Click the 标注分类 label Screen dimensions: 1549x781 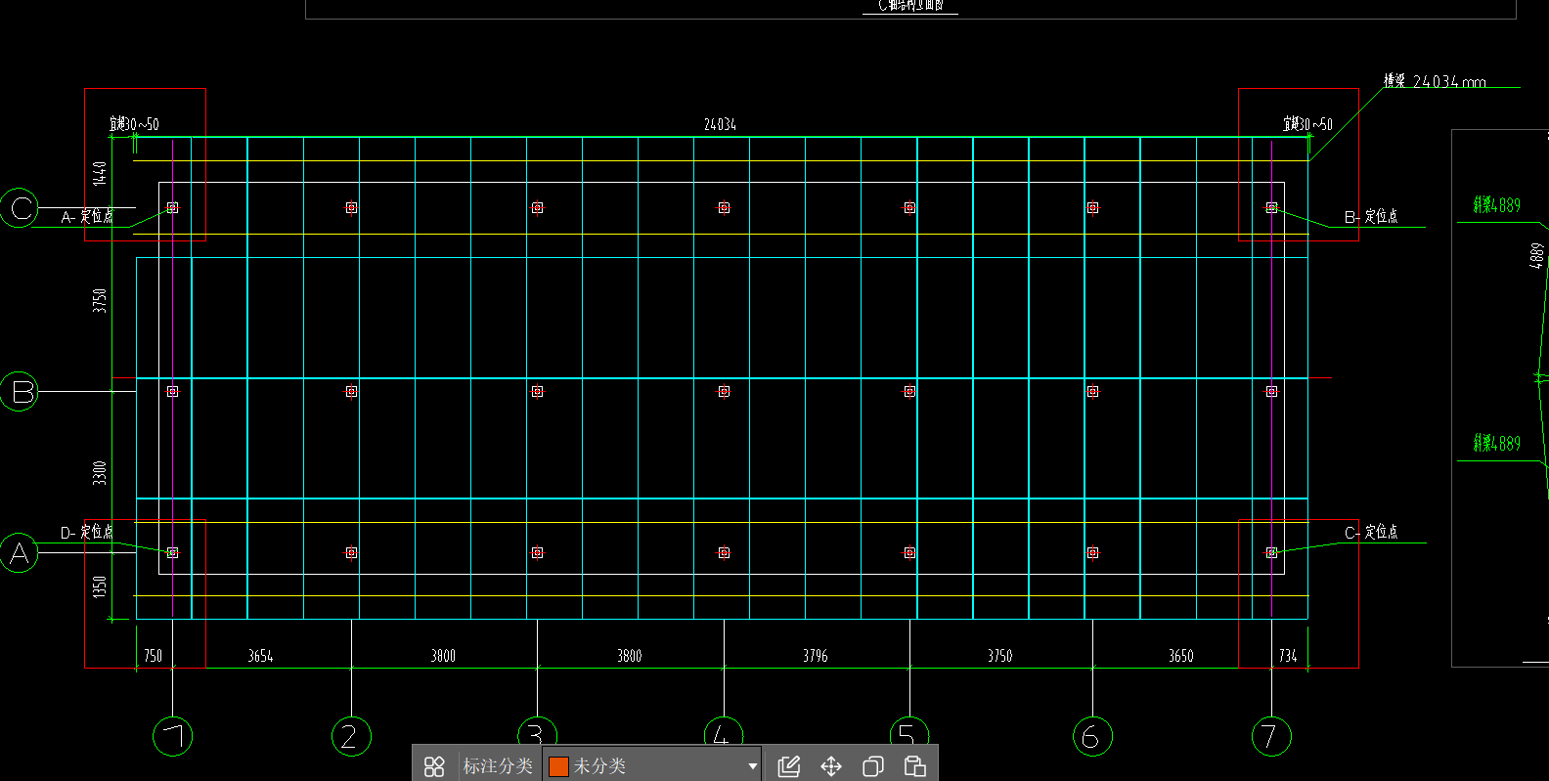point(498,766)
